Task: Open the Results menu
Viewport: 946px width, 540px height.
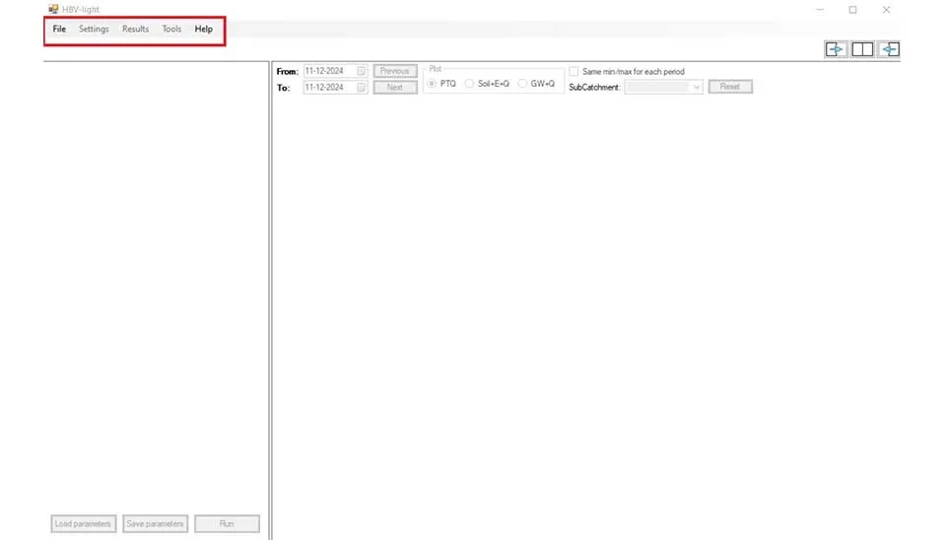Action: click(135, 30)
